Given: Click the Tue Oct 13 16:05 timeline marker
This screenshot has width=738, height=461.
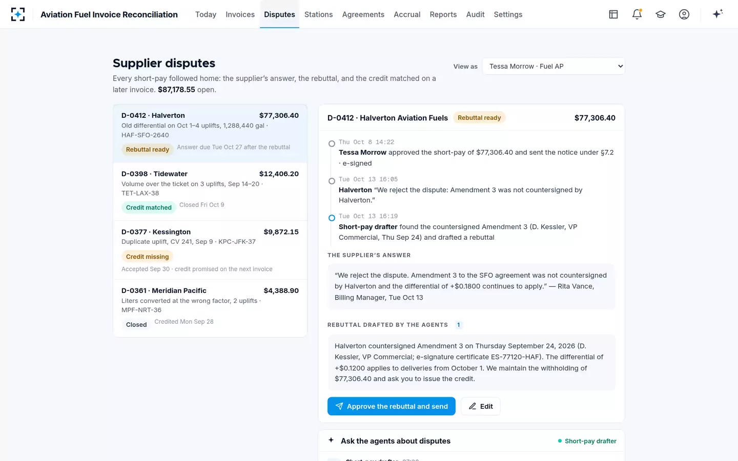Looking at the screenshot, I should click(x=332, y=181).
